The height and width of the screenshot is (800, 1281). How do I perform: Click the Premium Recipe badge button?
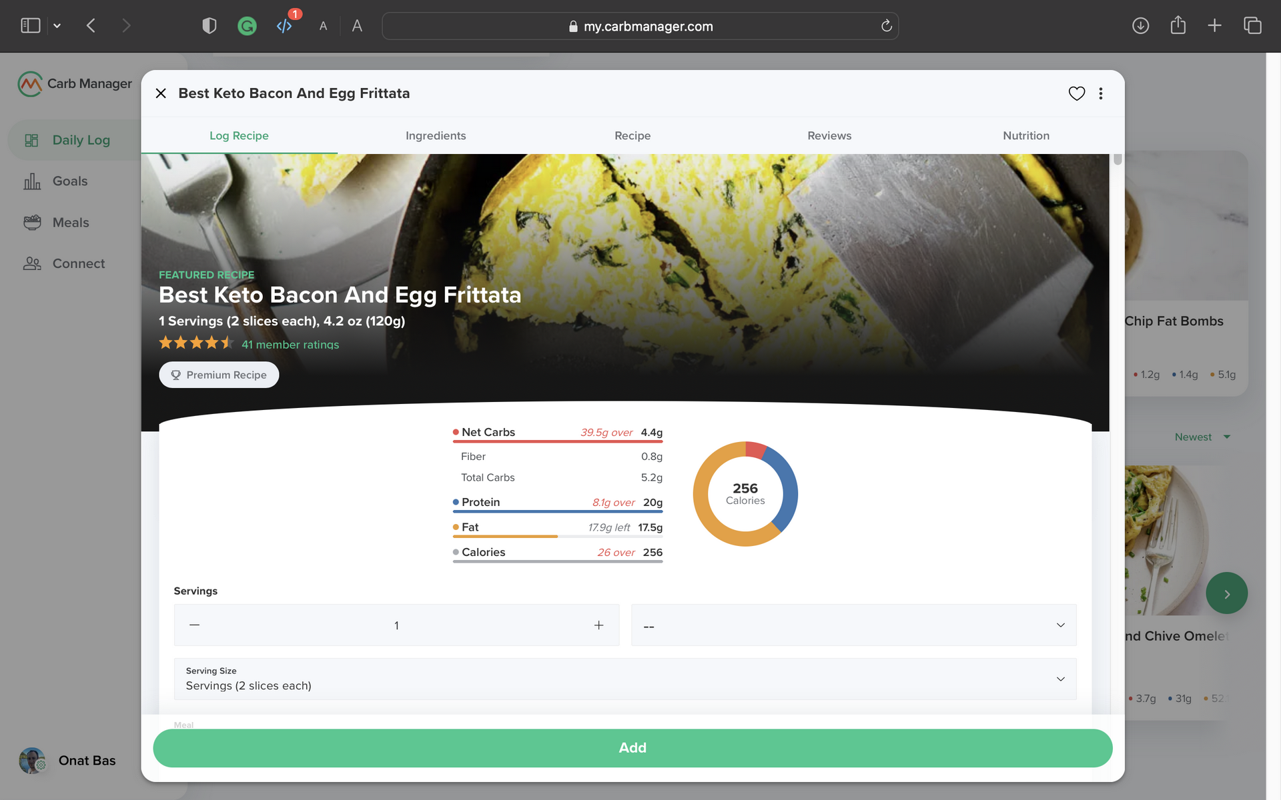point(219,375)
